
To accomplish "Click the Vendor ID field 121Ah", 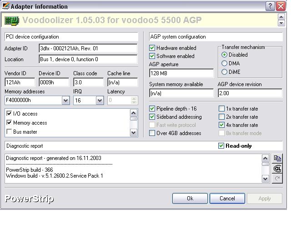I will pos(20,82).
